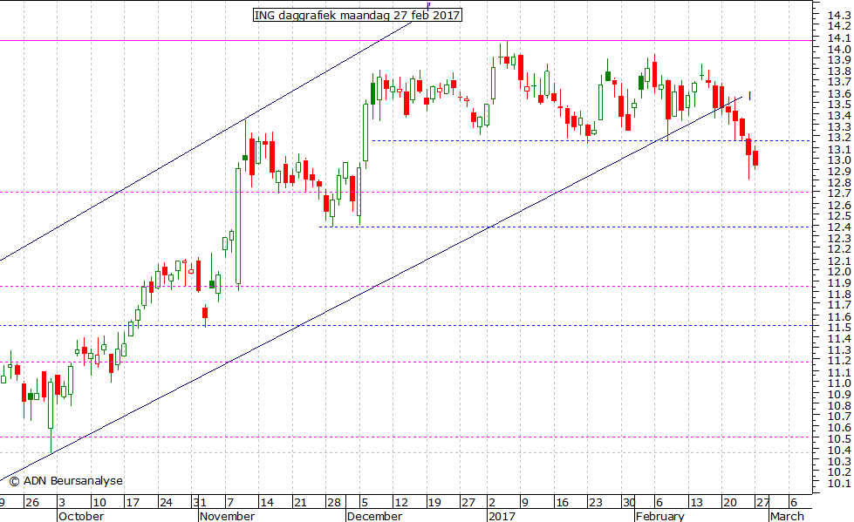Click the '12.8' price axis label
Screen dimensions: 854x522
[839, 182]
